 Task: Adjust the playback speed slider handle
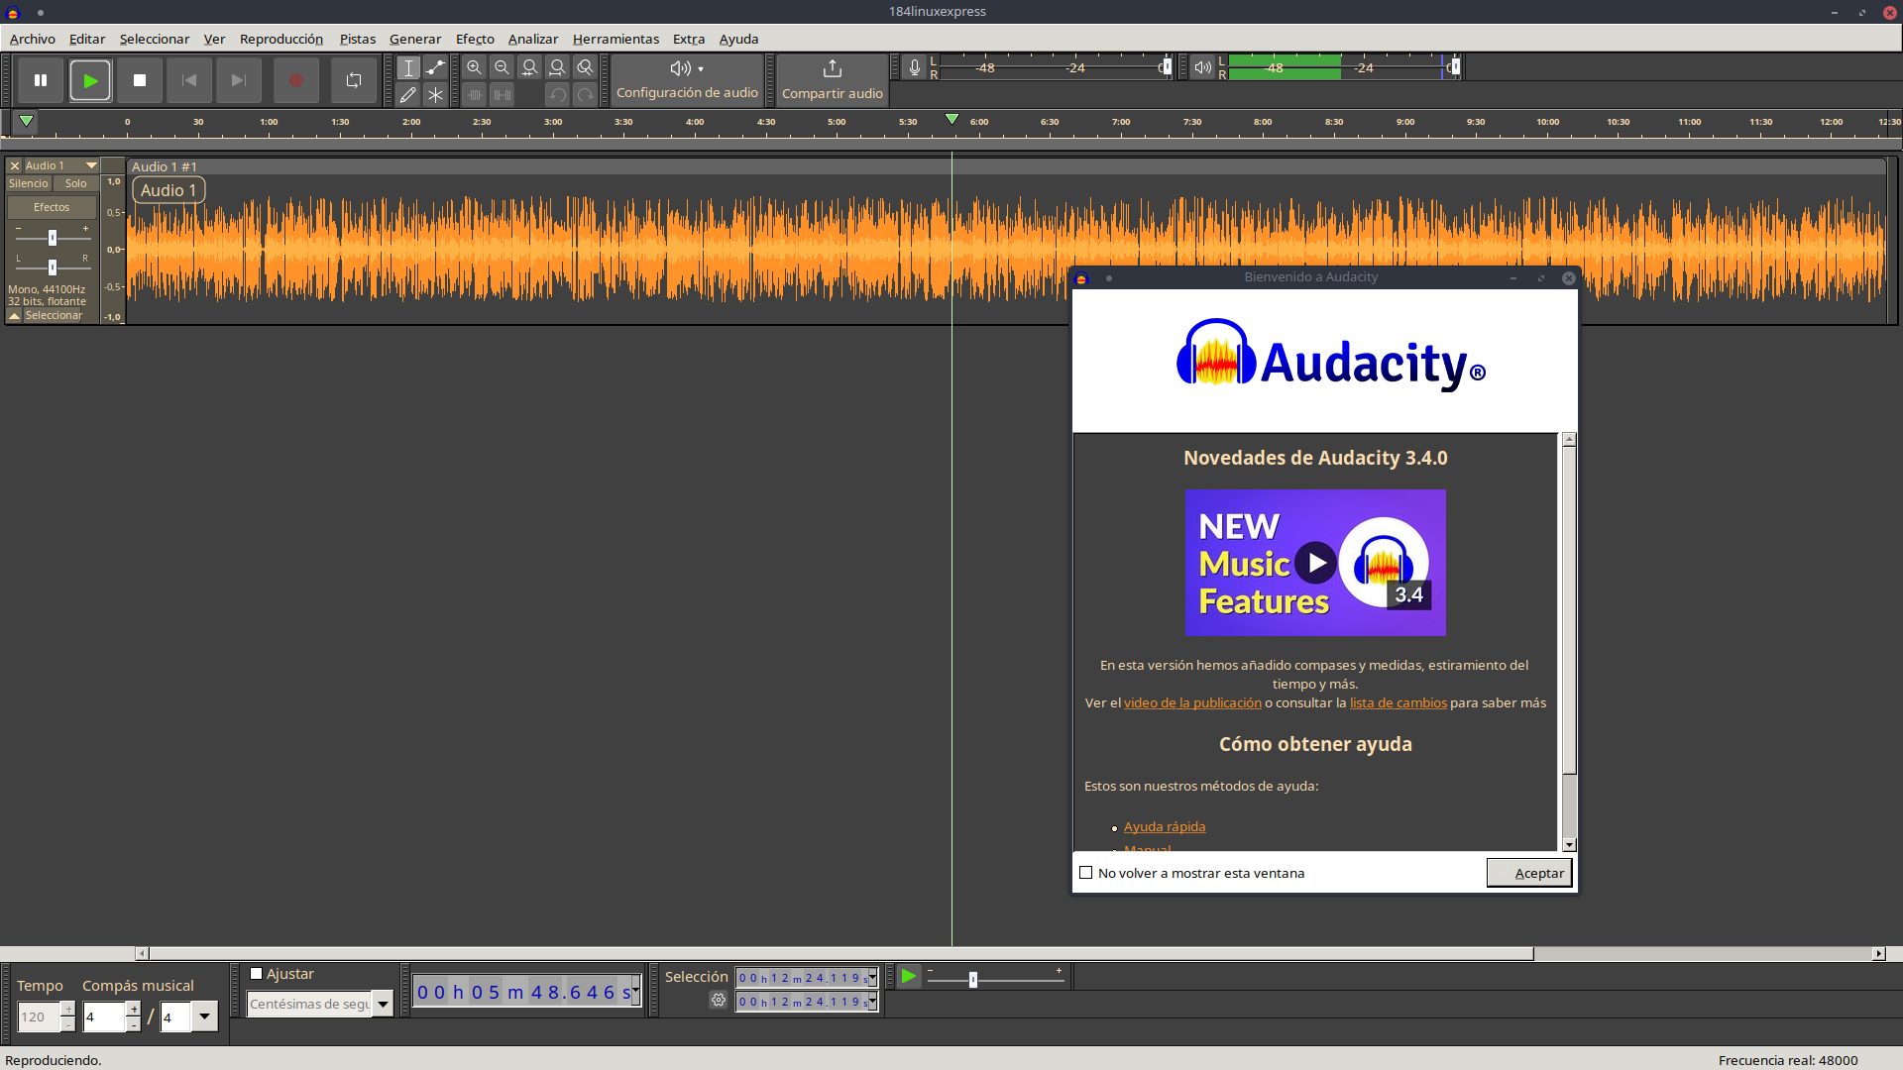[x=973, y=980]
